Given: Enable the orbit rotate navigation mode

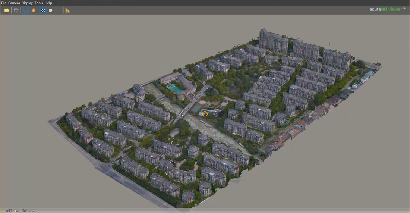Looking at the screenshot, I should (x=26, y=10).
